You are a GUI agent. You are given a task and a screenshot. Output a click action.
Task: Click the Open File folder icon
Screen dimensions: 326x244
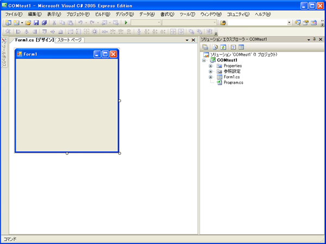click(28, 23)
